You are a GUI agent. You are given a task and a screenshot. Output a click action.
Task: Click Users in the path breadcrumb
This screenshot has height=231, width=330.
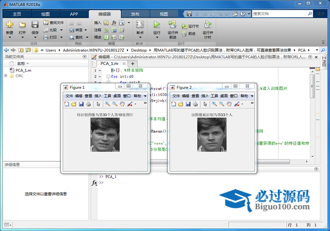click(51, 50)
